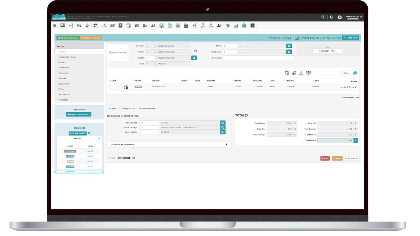The image size is (420, 236).
Task: Click the Referencia input field
Action: 258,58
